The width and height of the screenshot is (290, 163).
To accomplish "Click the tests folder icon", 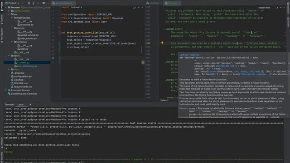I will [x=12, y=56].
